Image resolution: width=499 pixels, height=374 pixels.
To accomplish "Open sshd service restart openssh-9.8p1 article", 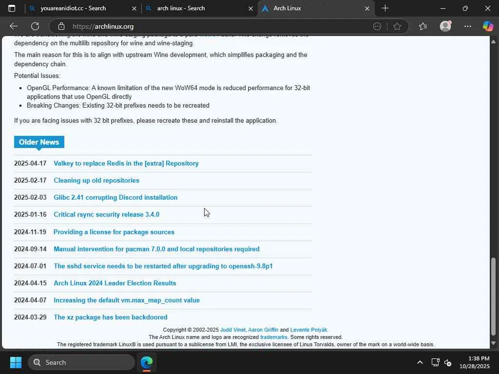I will [x=163, y=266].
